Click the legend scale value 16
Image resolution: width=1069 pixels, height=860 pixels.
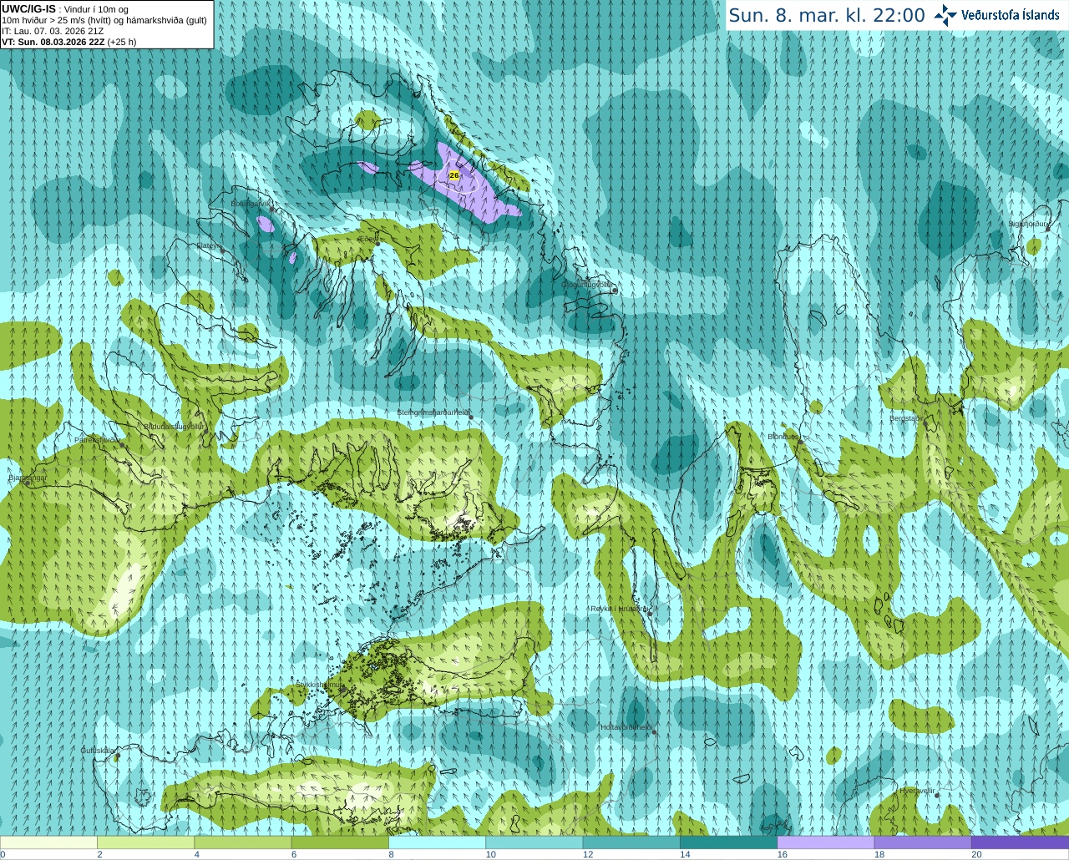point(783,854)
